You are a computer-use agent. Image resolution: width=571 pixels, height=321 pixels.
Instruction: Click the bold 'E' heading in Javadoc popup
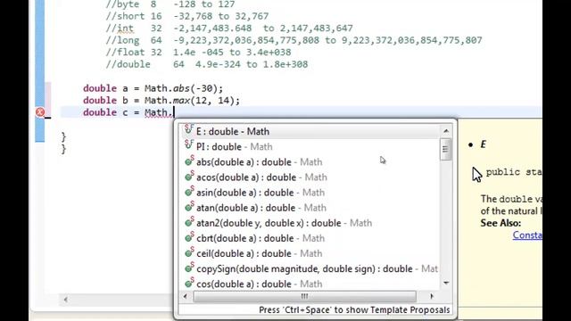click(x=484, y=144)
